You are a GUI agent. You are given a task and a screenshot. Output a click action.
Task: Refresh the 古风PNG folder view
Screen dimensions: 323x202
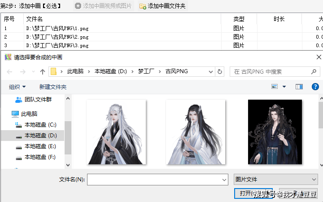coord(219,71)
